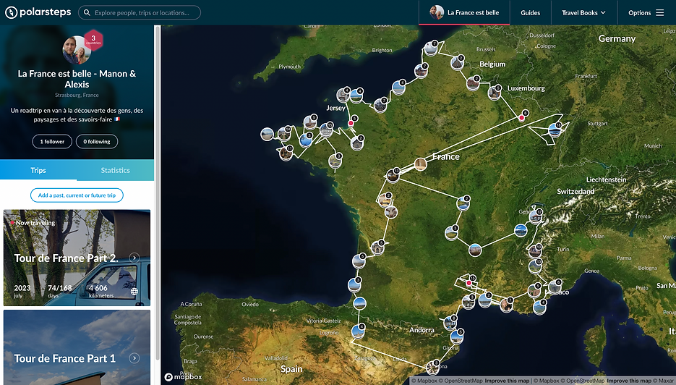Click the search magnifier icon
The image size is (676, 385).
[87, 13]
